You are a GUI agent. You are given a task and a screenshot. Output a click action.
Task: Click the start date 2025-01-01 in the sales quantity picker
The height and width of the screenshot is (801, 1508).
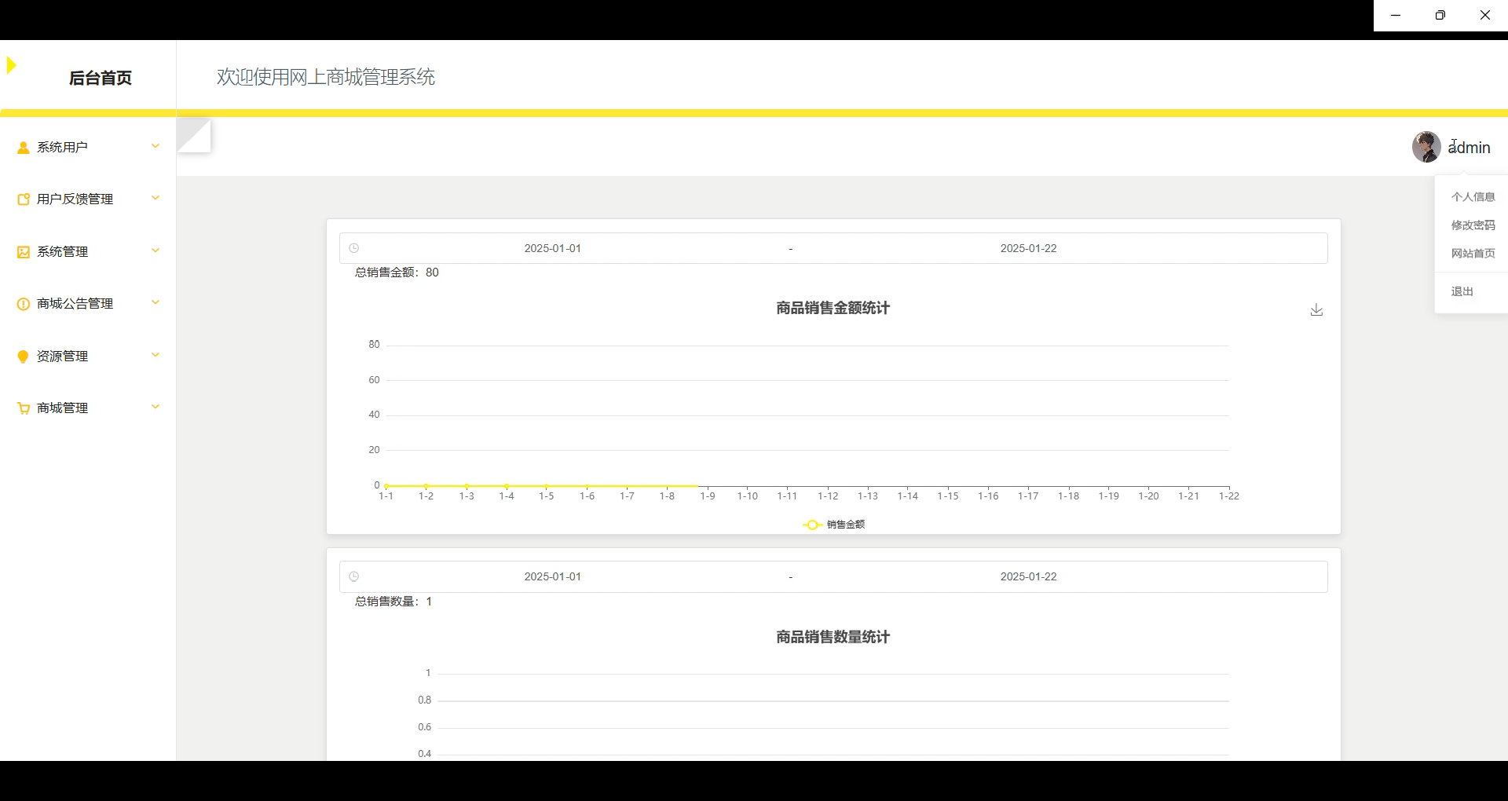click(553, 576)
